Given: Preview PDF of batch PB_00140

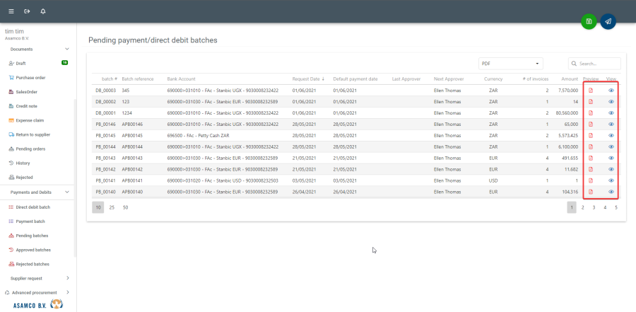Looking at the screenshot, I should point(591,192).
